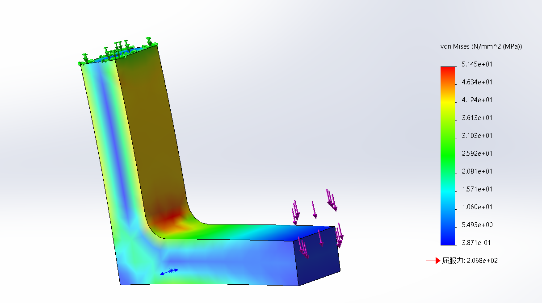
Task: Select the minimum legend value 3.871e-01
Action: (x=477, y=243)
